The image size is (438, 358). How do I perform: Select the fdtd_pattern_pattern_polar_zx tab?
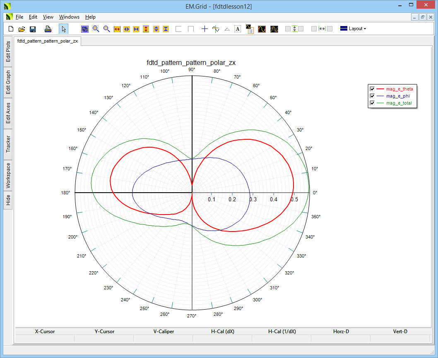point(48,41)
